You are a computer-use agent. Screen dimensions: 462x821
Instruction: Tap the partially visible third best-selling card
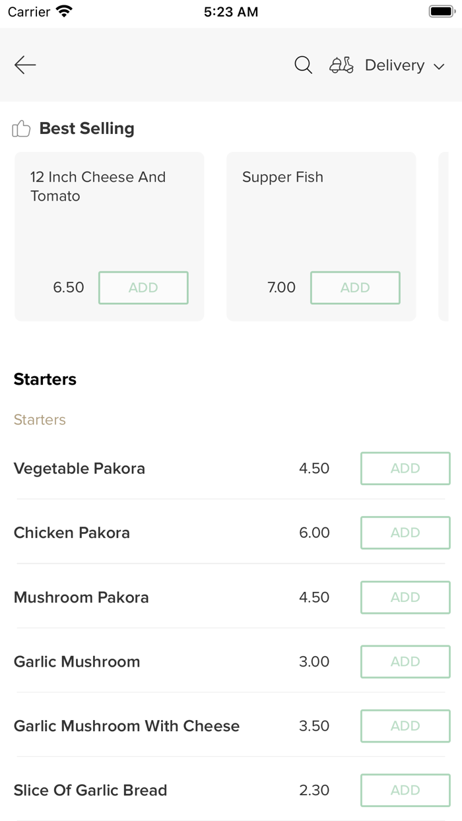tap(444, 236)
